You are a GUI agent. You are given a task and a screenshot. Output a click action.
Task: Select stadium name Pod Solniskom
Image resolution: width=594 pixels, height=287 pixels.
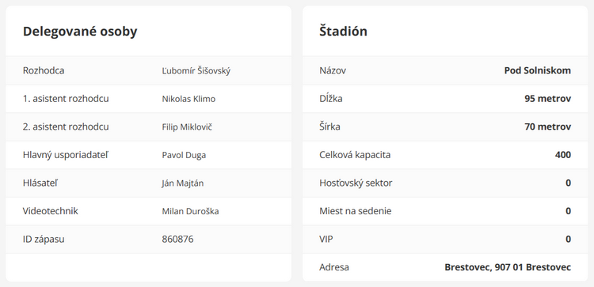tap(538, 70)
